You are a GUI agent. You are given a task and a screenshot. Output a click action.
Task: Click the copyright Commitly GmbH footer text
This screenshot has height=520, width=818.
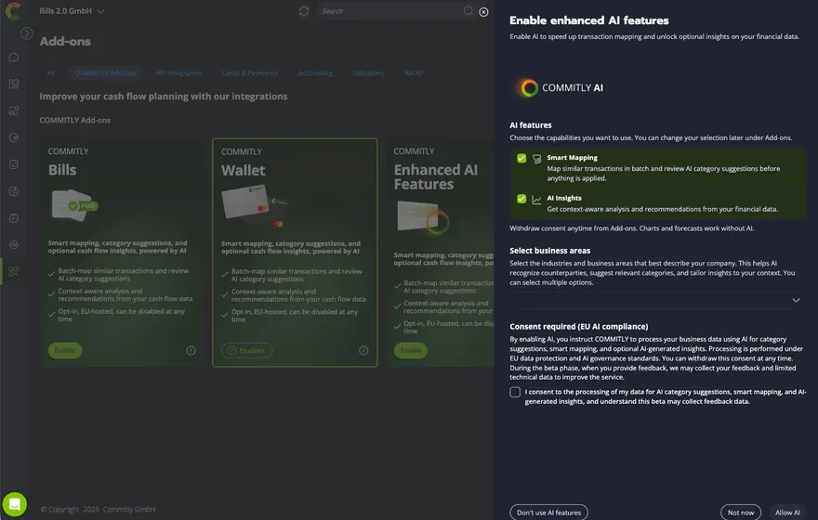[99, 510]
